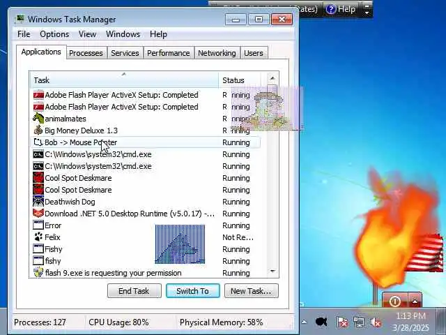Click the New Task... button
446x335 pixels.
(x=251, y=291)
